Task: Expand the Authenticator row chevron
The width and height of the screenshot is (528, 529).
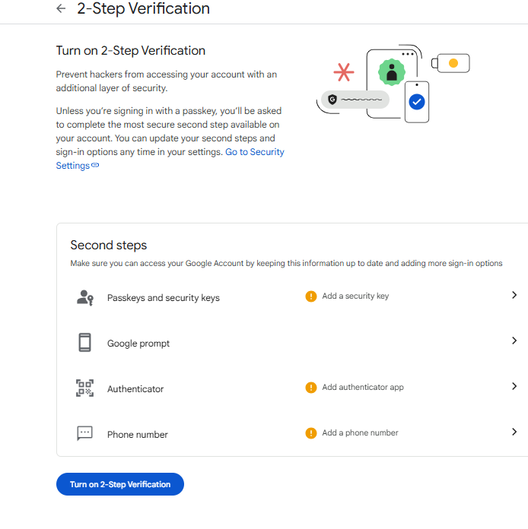Action: coord(514,386)
